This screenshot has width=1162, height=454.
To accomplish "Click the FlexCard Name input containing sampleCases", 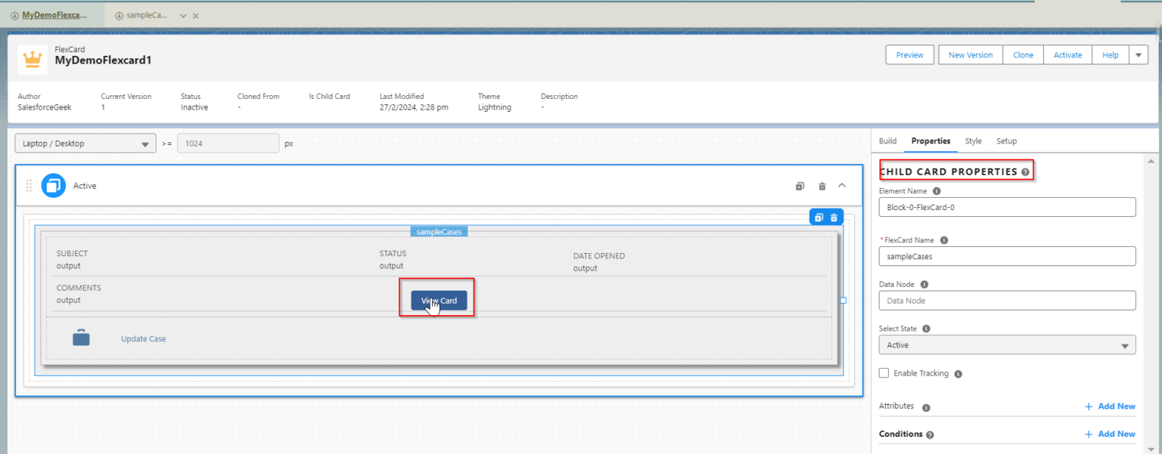I will 1006,256.
